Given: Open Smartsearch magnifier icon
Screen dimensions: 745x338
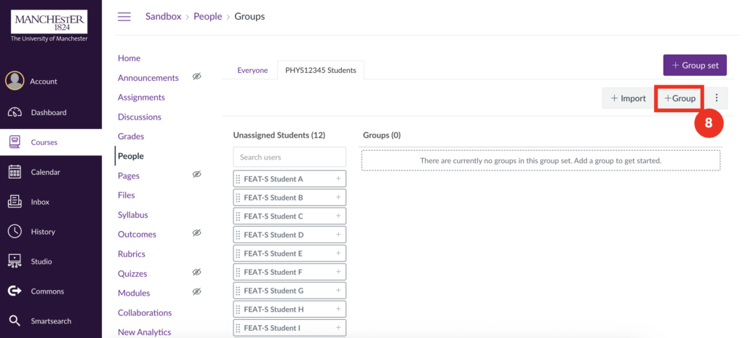Looking at the screenshot, I should [x=15, y=321].
